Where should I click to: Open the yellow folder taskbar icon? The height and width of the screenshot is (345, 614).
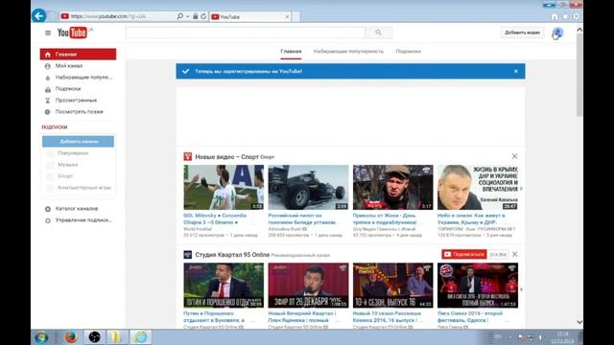tap(116, 336)
